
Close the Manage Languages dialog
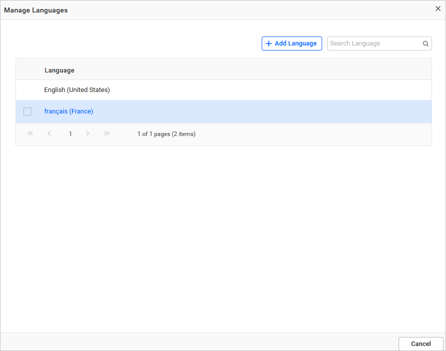(438, 8)
